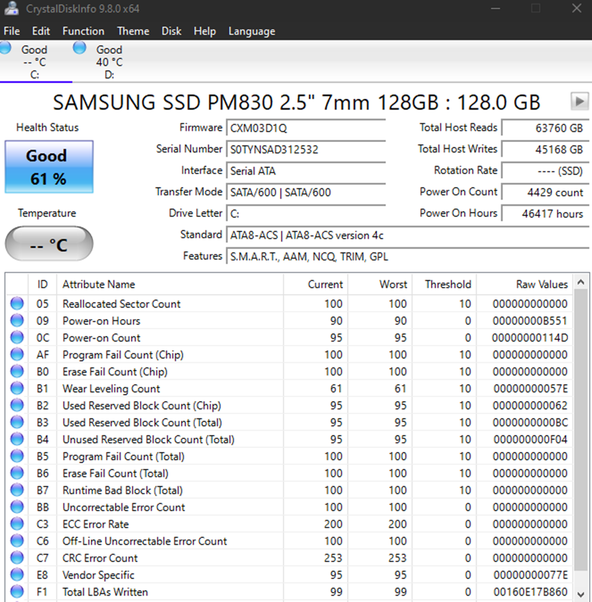
Task: Open the Language menu
Action: [251, 31]
